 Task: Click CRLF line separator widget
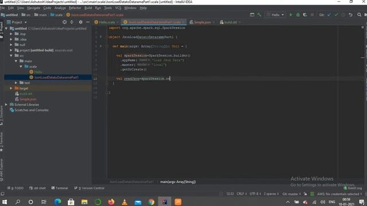coord(242,194)
